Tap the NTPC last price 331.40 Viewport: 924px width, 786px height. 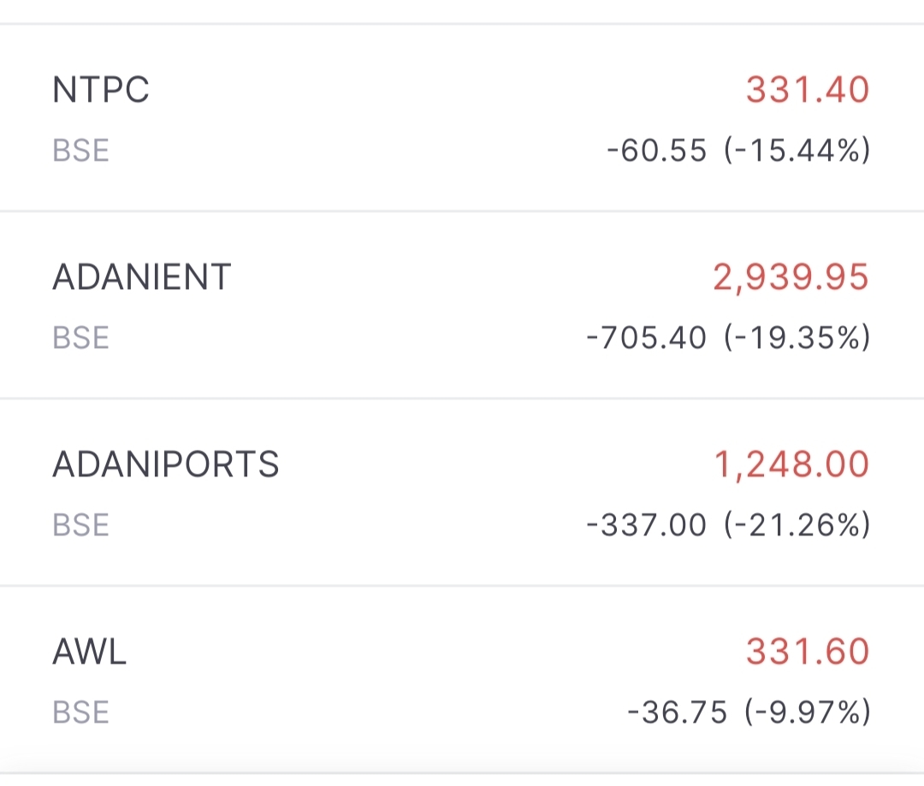[807, 90]
